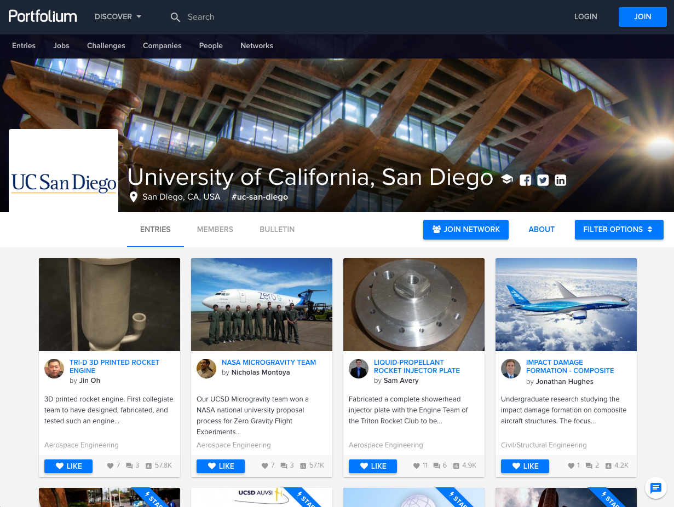Screen dimensions: 674x507
Task: Like the Impact Damage Formation entry
Action: click(x=525, y=466)
